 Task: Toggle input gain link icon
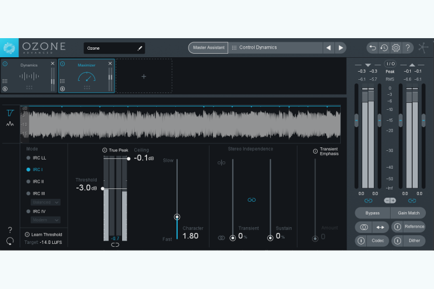coord(368,201)
